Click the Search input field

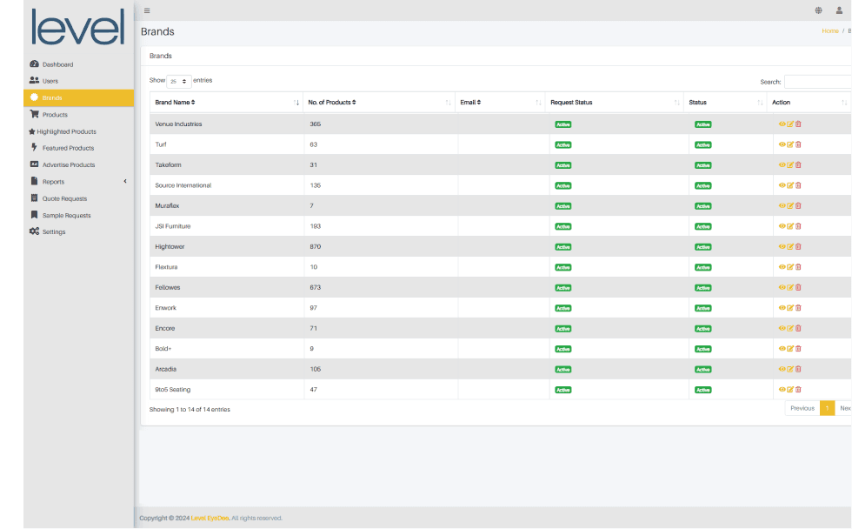coord(817,82)
